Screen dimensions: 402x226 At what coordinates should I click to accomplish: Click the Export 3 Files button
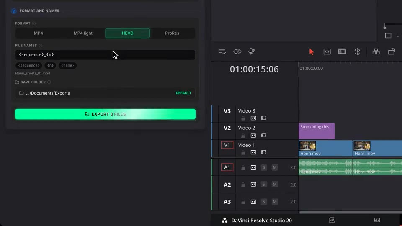click(x=105, y=114)
